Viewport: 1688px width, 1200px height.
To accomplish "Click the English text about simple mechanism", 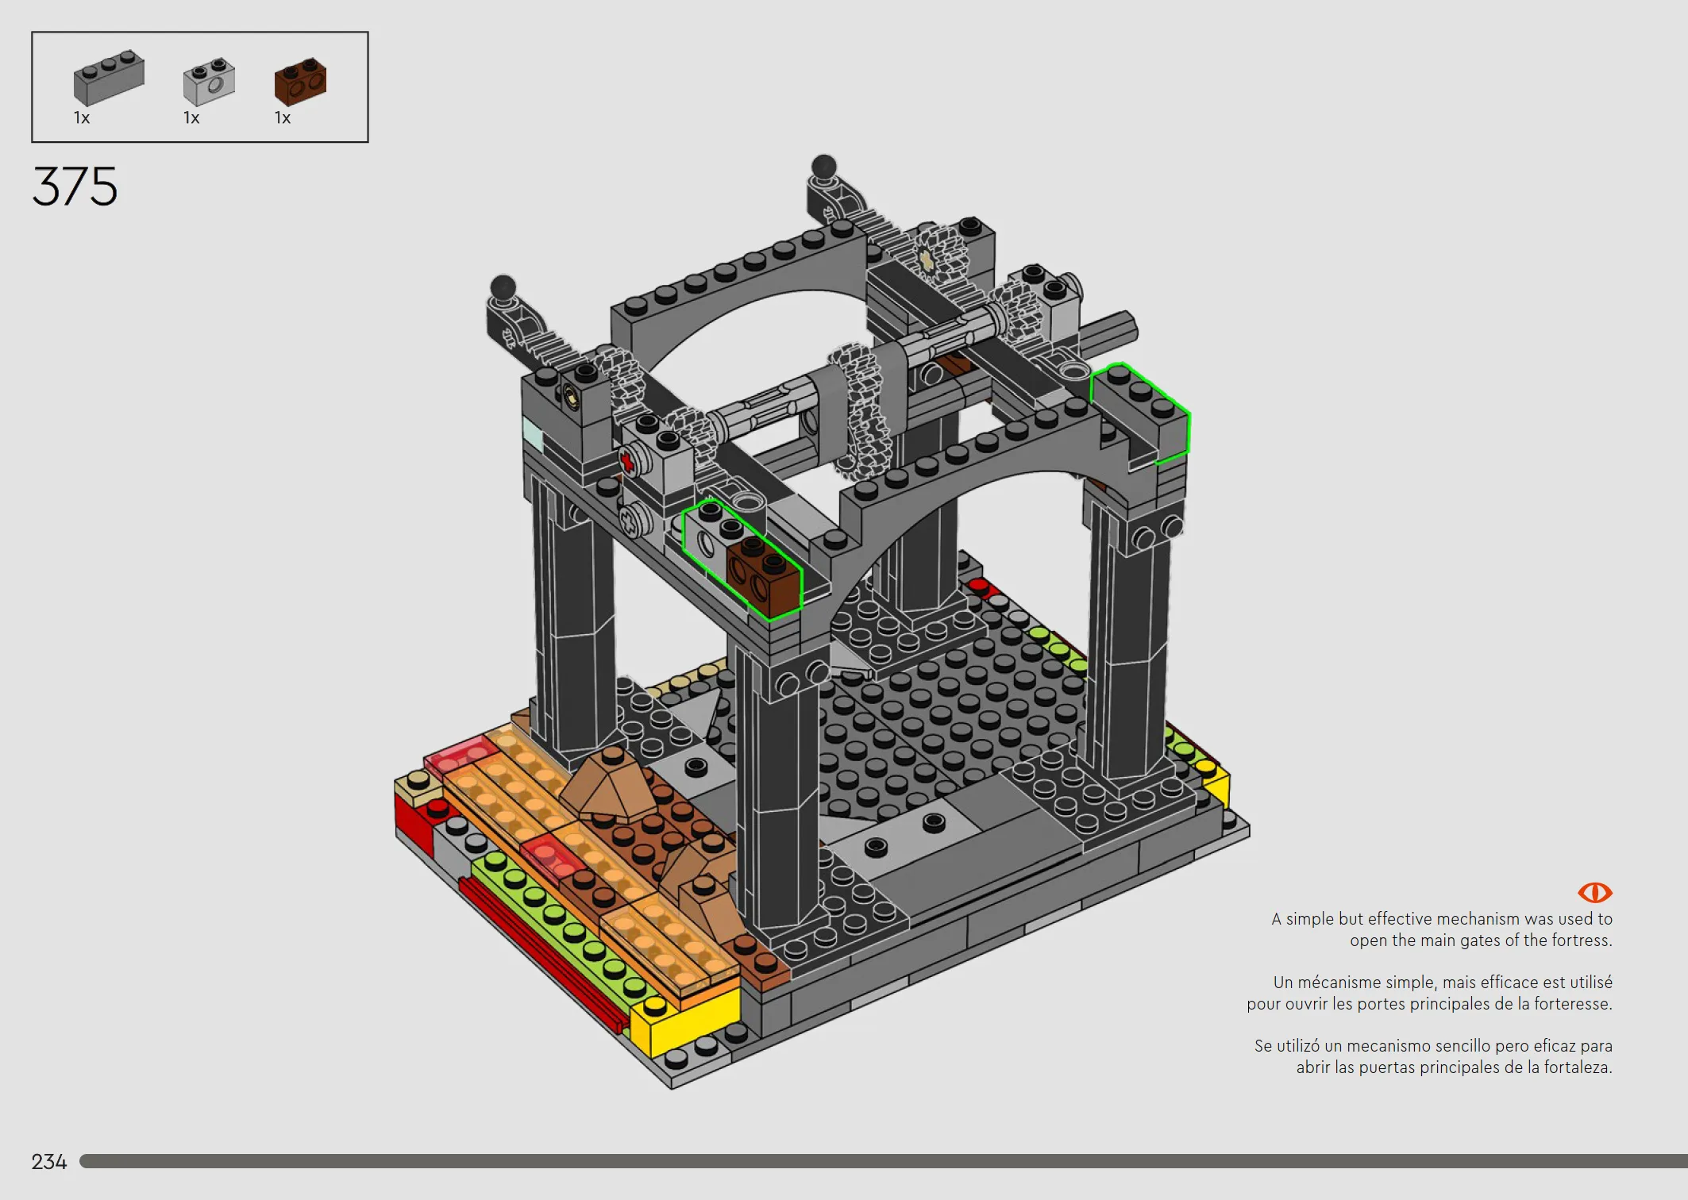I will [x=1441, y=929].
